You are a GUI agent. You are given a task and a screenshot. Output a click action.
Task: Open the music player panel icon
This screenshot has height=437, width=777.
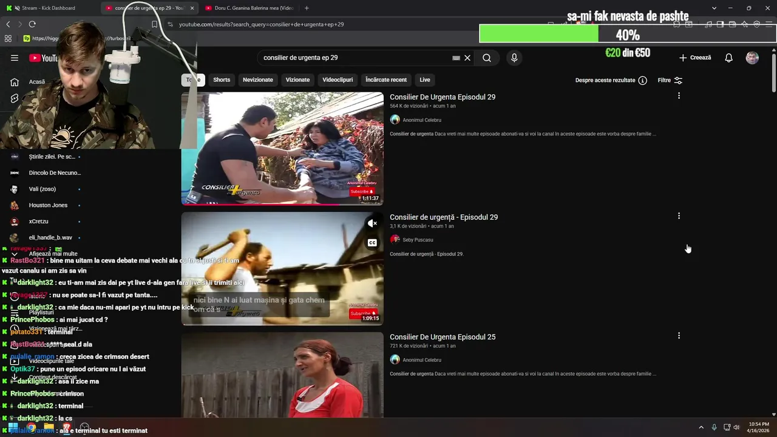coord(708,24)
